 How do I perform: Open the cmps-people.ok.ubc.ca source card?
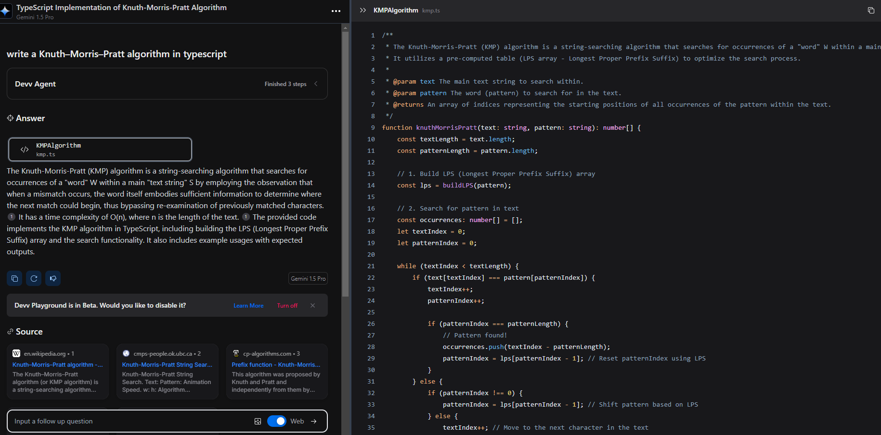click(x=167, y=371)
